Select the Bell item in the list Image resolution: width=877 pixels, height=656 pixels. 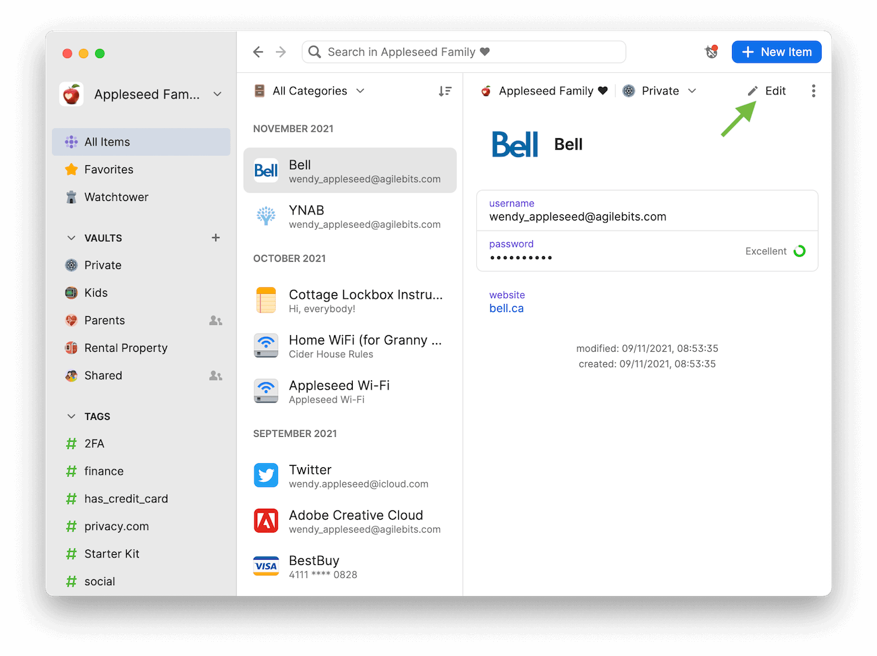click(350, 171)
